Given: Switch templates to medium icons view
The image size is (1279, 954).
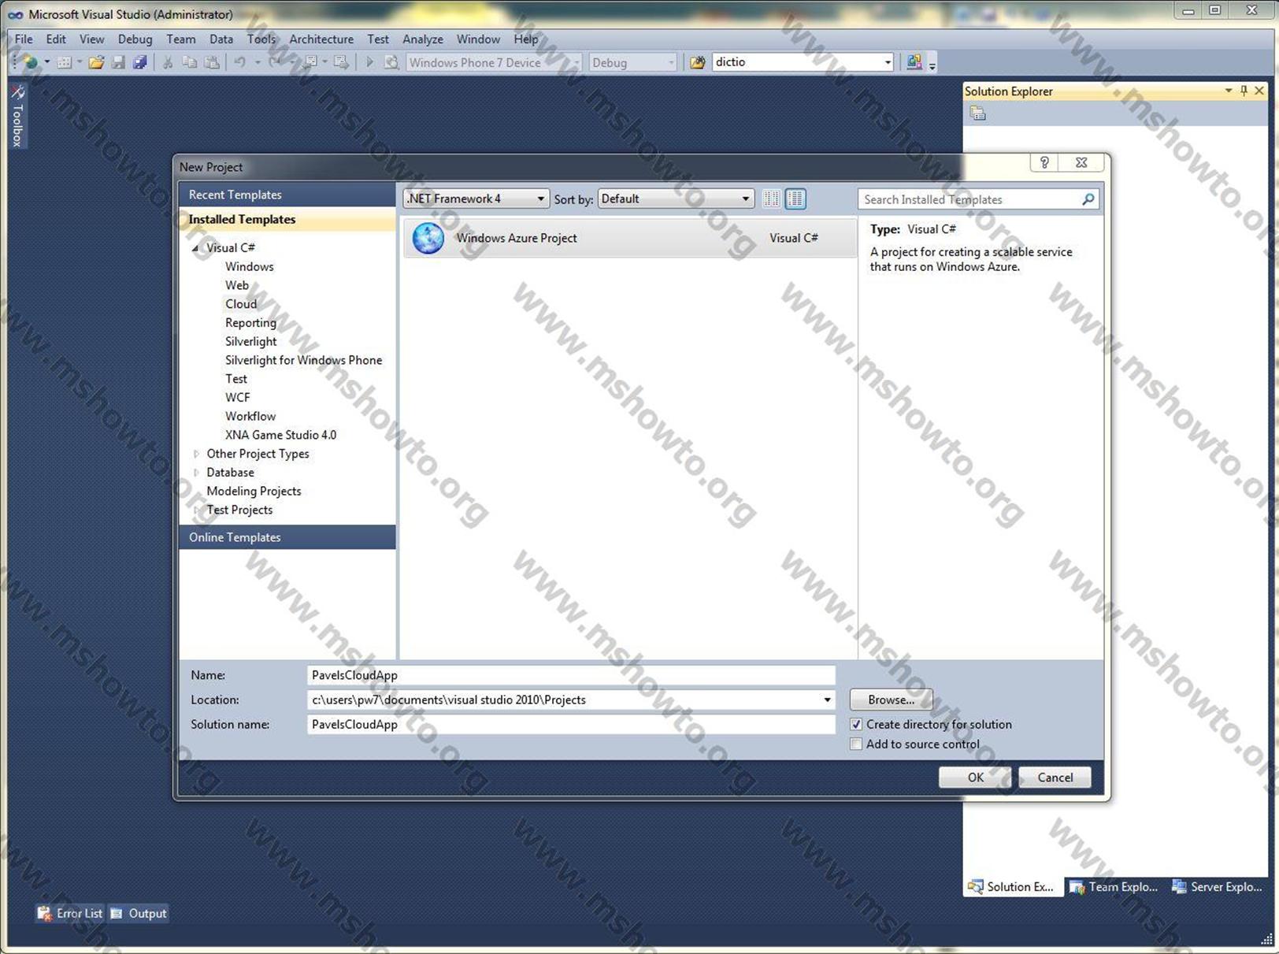Looking at the screenshot, I should [x=796, y=199].
